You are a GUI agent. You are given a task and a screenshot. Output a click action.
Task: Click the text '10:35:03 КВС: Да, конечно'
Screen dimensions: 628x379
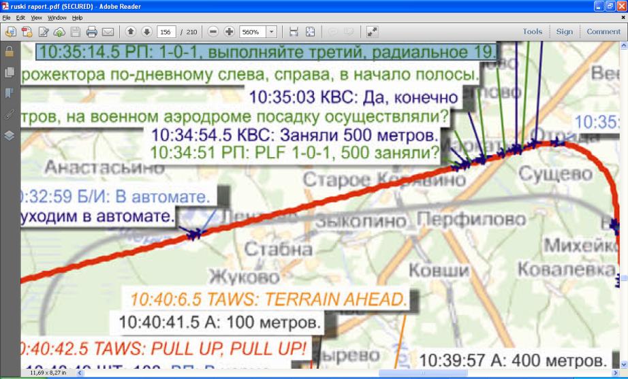coord(354,97)
